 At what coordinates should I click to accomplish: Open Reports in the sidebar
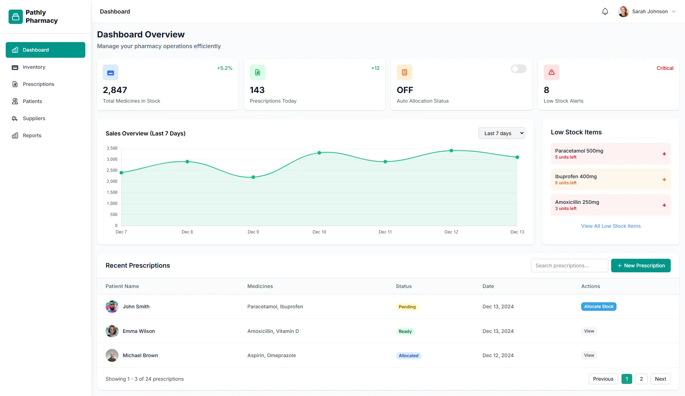[x=45, y=135]
